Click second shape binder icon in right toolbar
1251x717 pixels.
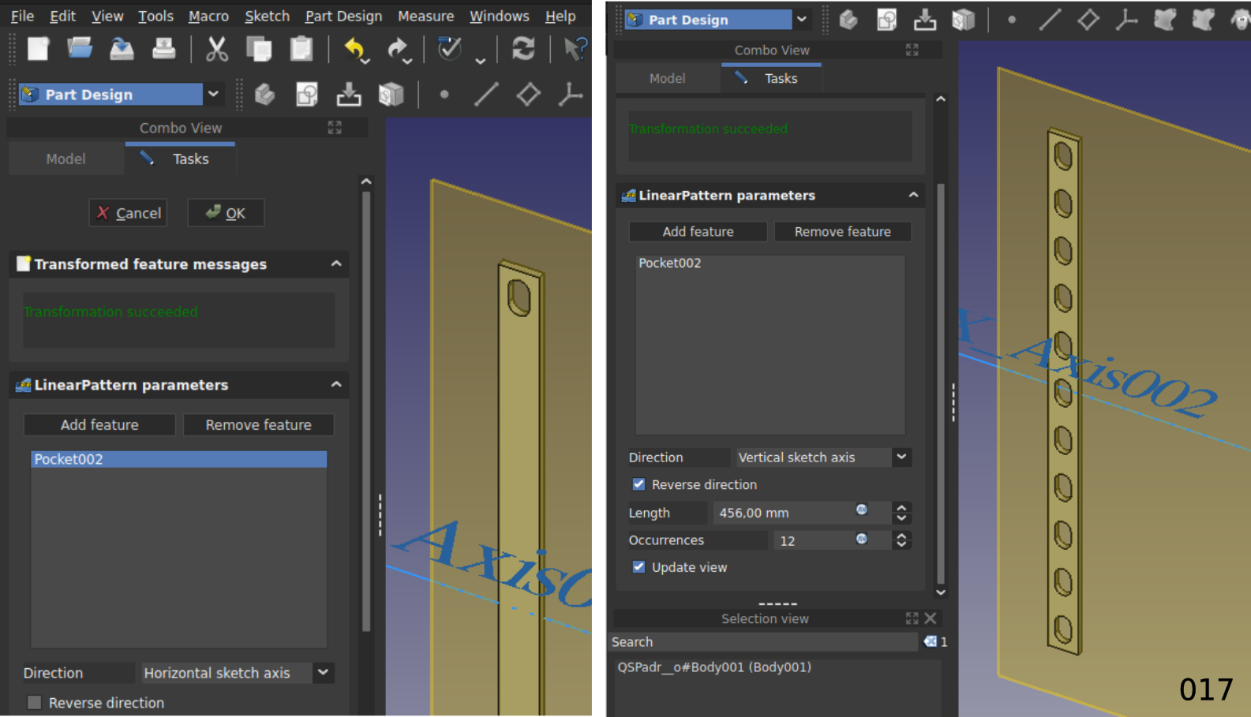pos(1203,20)
